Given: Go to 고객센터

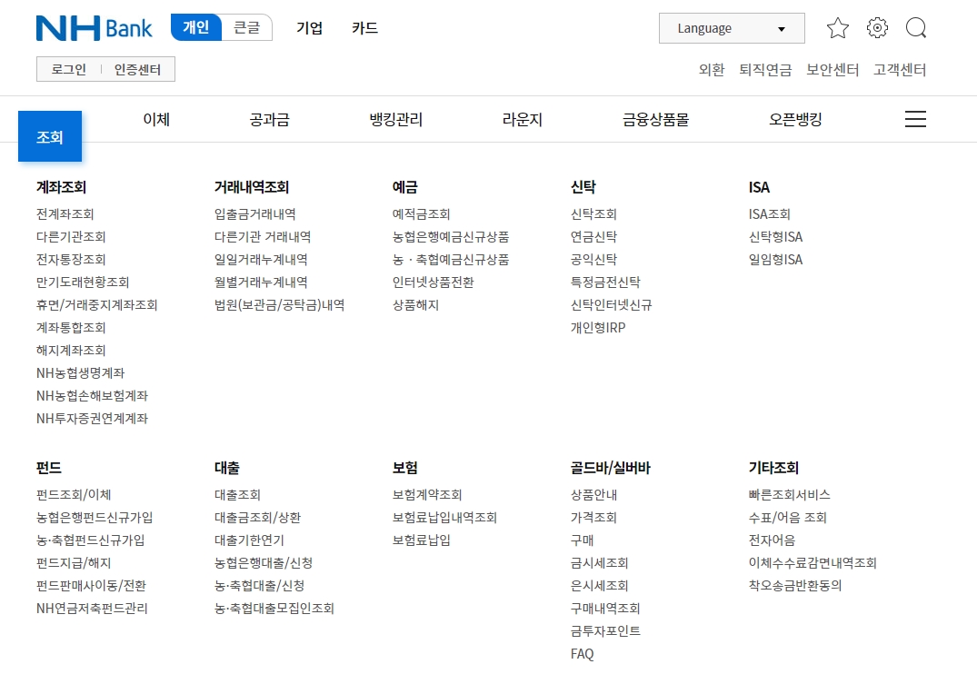Looking at the screenshot, I should [x=899, y=69].
